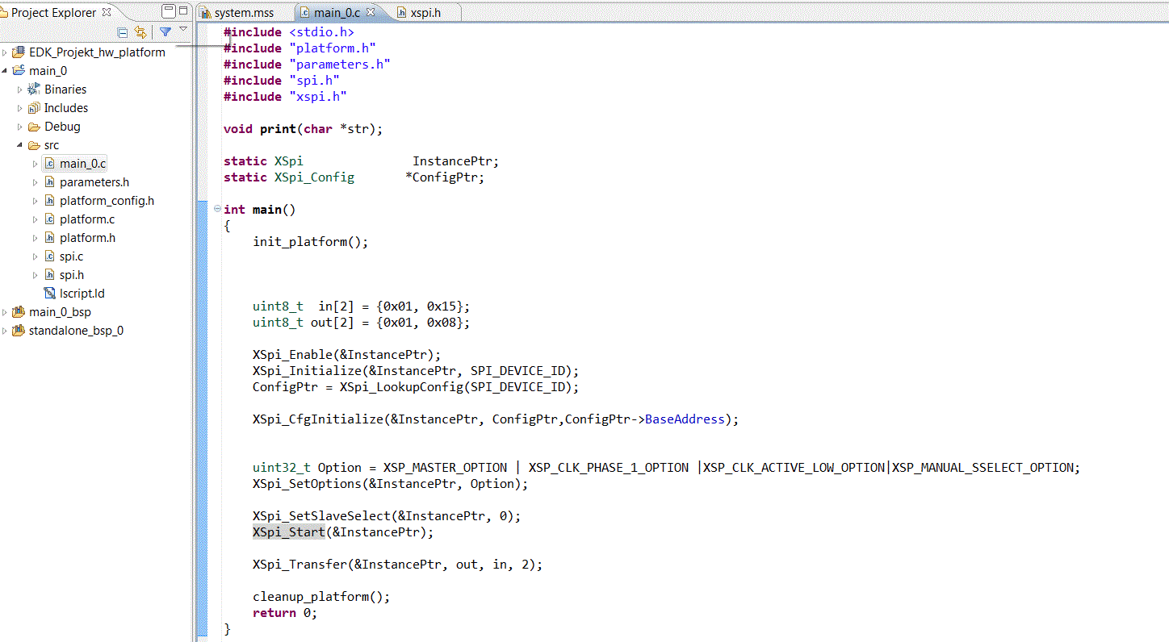The height and width of the screenshot is (642, 1169).
Task: Select the src folder entry
Action: 52,145
